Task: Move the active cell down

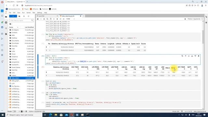Action: (189, 56)
